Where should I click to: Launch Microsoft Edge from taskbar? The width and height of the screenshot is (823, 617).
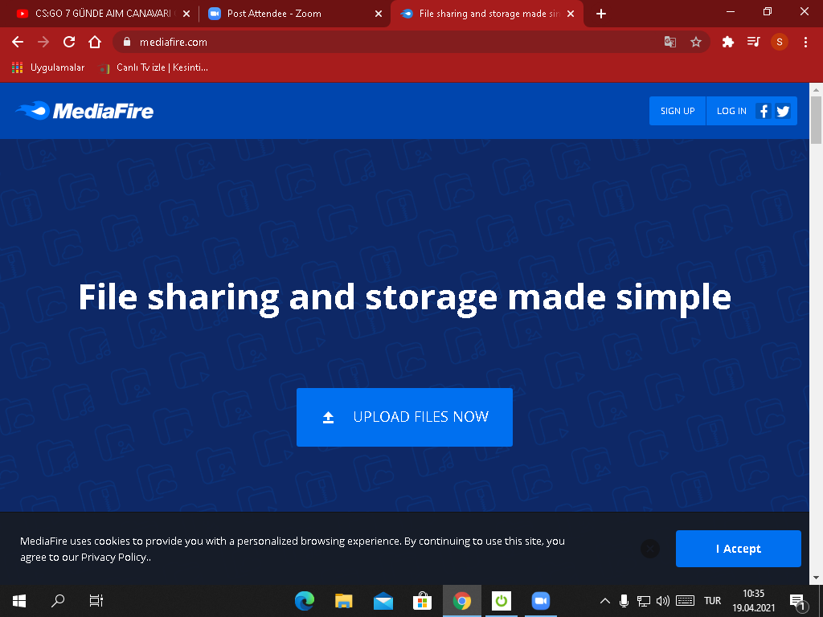pos(305,601)
